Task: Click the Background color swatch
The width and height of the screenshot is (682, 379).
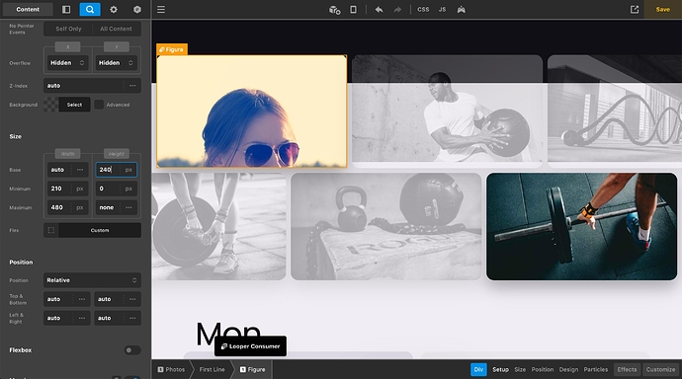Action: 50,105
